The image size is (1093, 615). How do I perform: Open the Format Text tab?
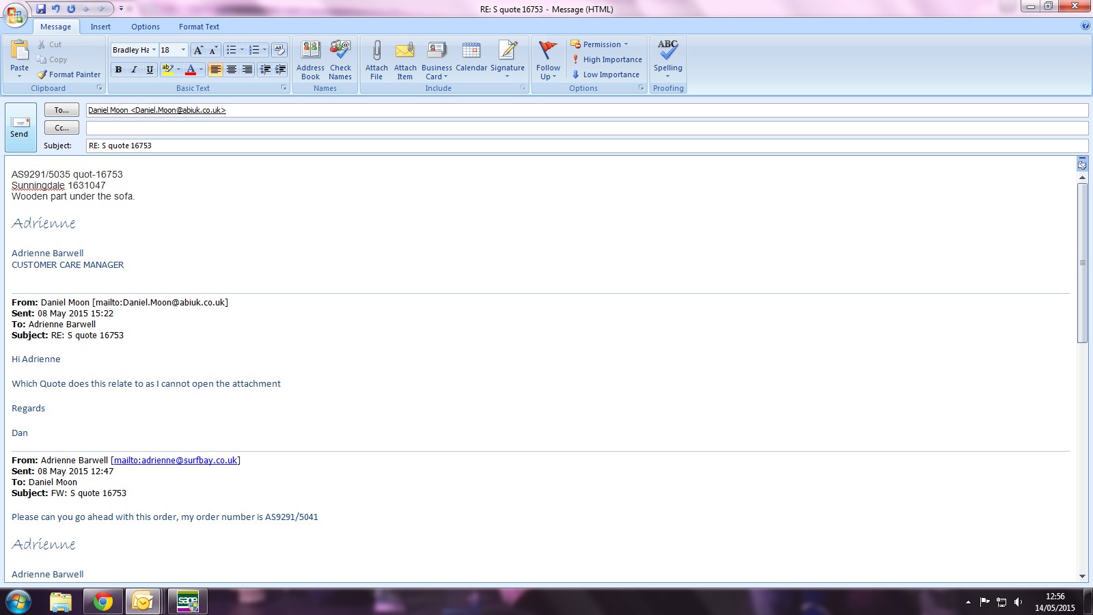(199, 27)
